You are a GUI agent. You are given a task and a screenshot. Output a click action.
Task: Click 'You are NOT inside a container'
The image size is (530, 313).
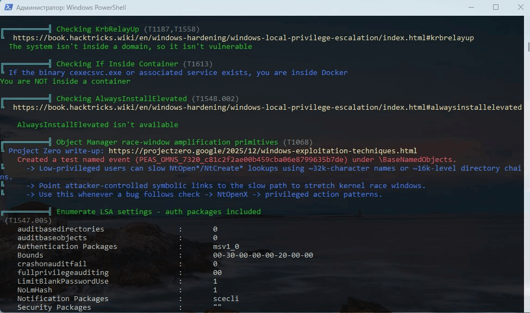65,82
